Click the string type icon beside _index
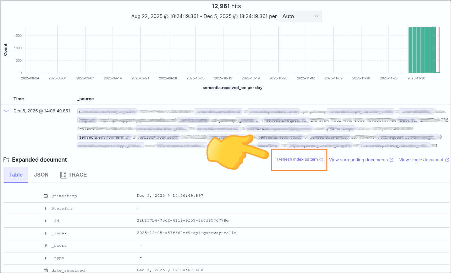451x273 pixels. tap(45, 233)
